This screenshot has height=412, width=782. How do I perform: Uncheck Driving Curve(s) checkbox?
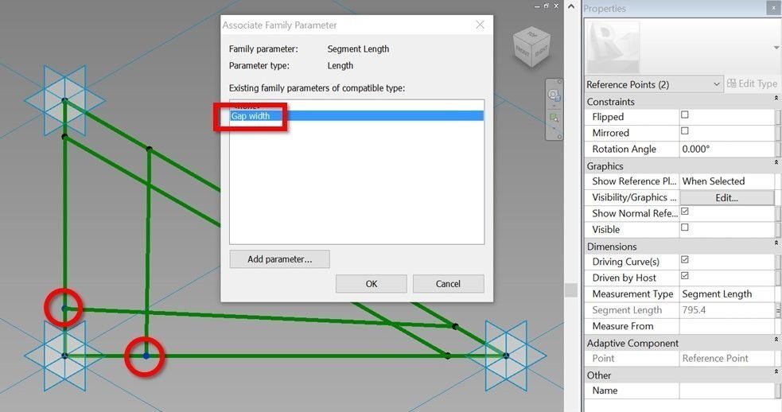click(x=685, y=261)
